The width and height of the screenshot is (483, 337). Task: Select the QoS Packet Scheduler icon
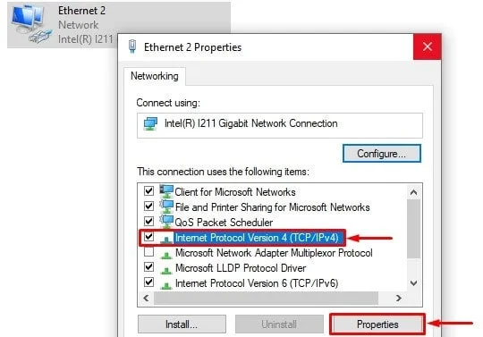pos(166,222)
